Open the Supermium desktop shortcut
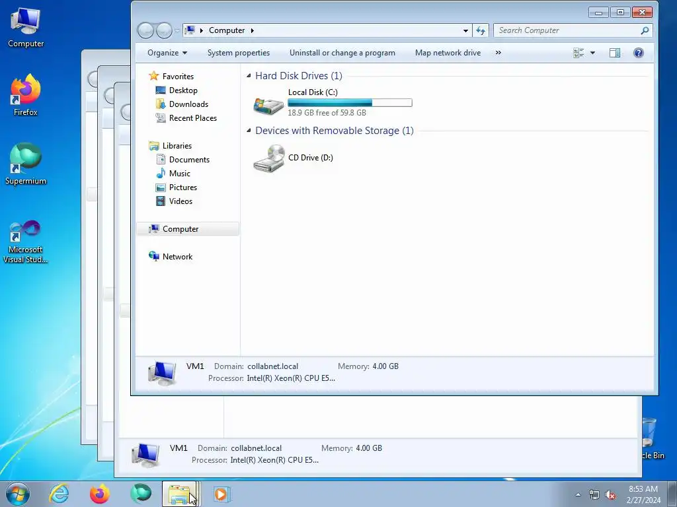 [x=26, y=164]
